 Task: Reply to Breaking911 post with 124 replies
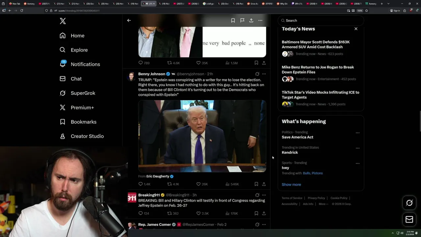click(144, 213)
